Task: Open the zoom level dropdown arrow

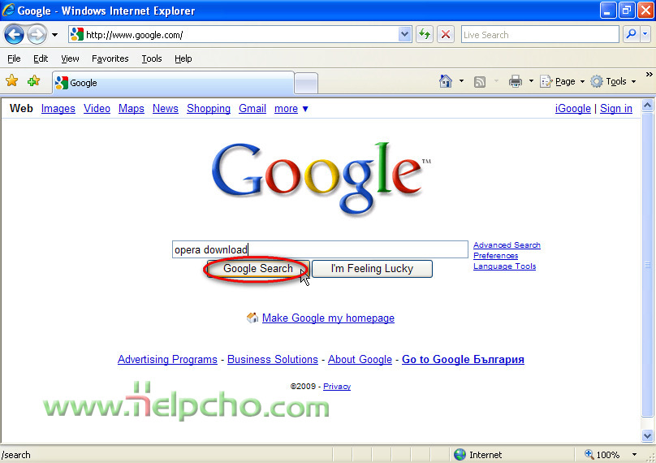Action: pyautogui.click(x=635, y=455)
